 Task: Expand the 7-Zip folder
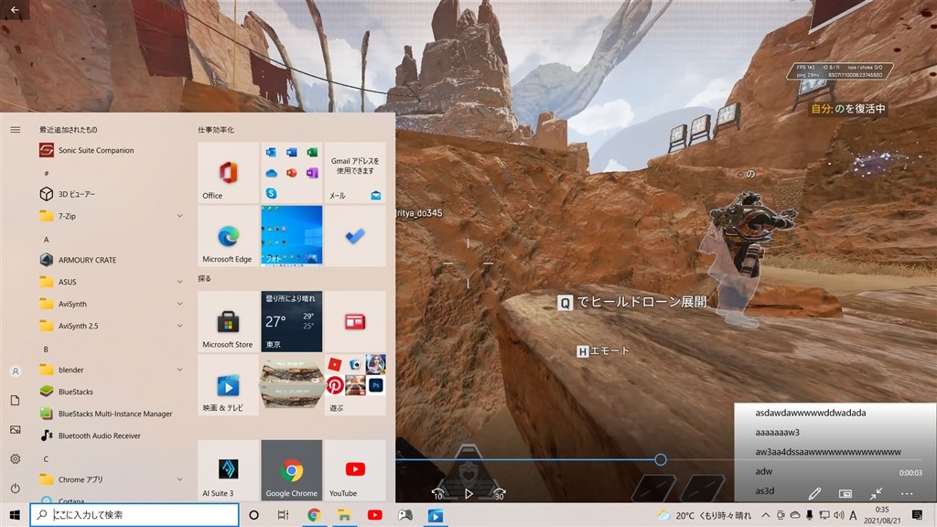(179, 216)
